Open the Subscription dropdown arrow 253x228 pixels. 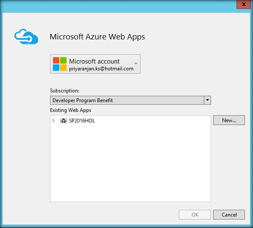tap(207, 100)
